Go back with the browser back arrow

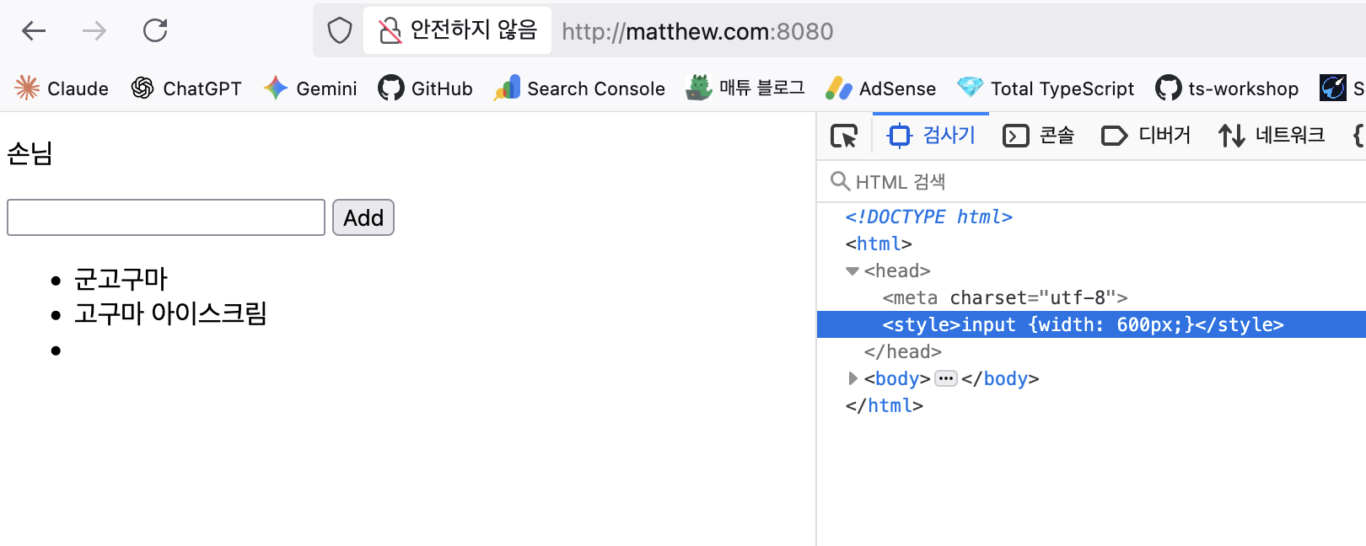click(34, 31)
